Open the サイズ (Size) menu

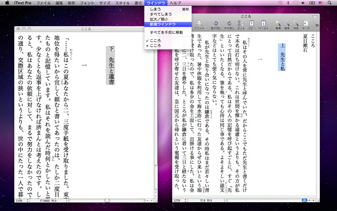pyautogui.click(x=104, y=3)
